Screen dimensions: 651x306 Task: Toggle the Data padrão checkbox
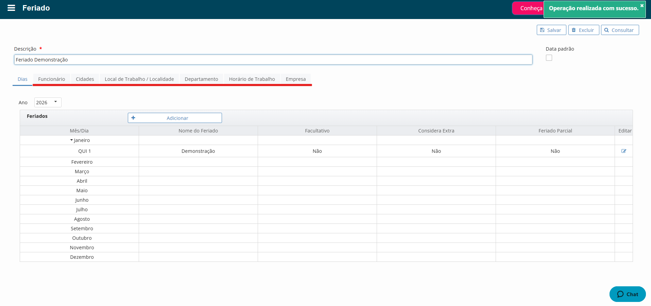coord(549,58)
